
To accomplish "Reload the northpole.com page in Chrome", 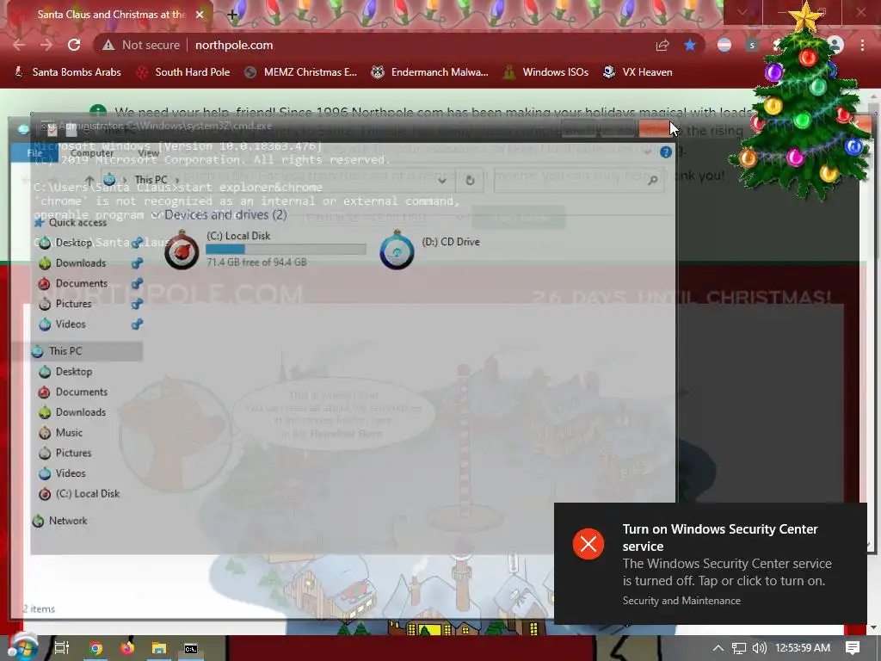I will click(x=74, y=45).
